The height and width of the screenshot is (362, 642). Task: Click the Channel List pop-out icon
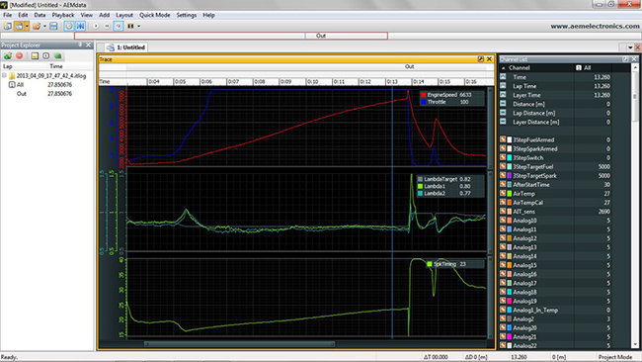tap(625, 59)
